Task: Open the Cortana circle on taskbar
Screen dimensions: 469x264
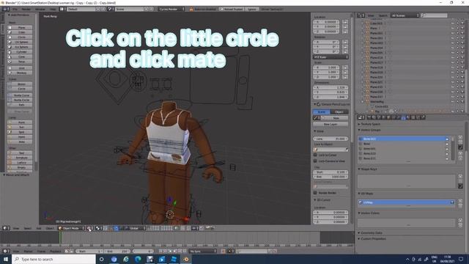Action: (101, 259)
